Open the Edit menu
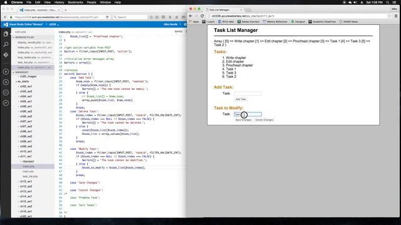Screen dimensions: 401x225 tap(38, 2)
